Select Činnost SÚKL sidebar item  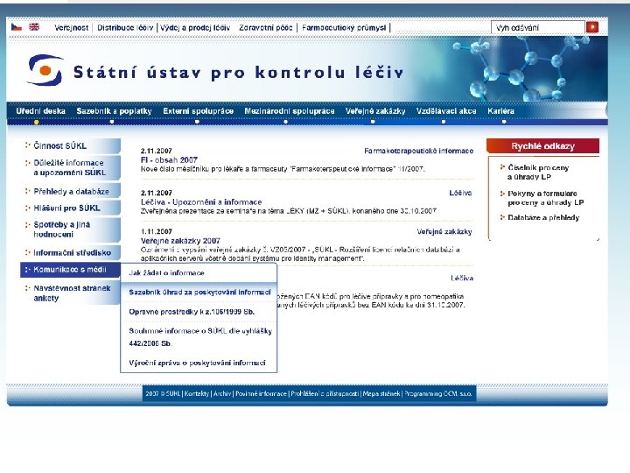(x=70, y=145)
